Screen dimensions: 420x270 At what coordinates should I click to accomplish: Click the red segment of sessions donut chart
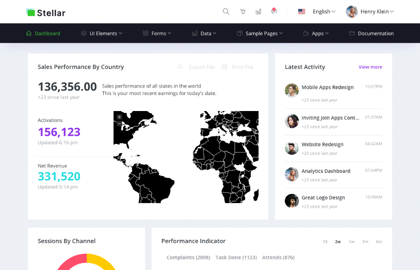pyautogui.click(x=72, y=262)
